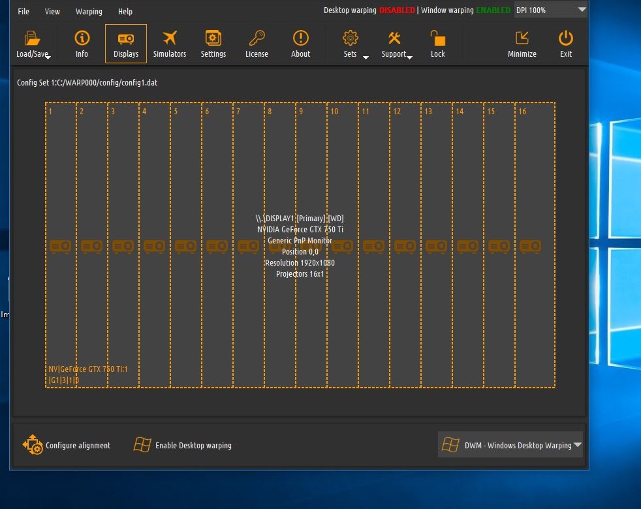This screenshot has height=509, width=641.
Task: Click the |G1|3|1|0 text
Action: 64,380
